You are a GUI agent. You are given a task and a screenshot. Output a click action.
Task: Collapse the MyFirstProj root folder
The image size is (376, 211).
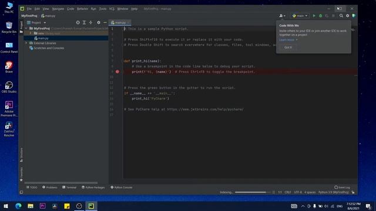pos(26,28)
